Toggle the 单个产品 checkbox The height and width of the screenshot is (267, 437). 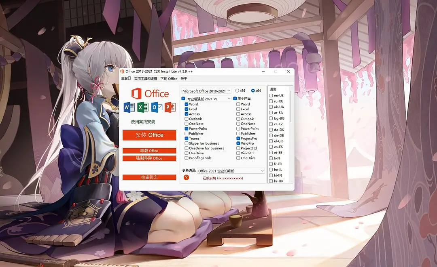235,99
